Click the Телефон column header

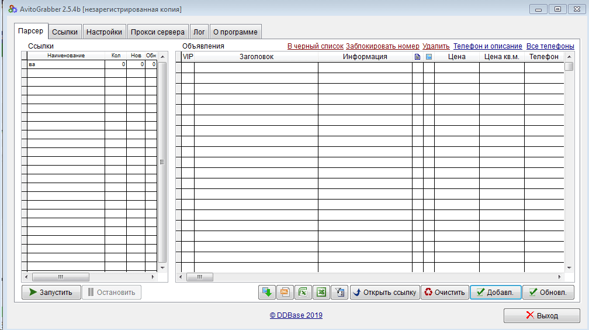[544, 57]
